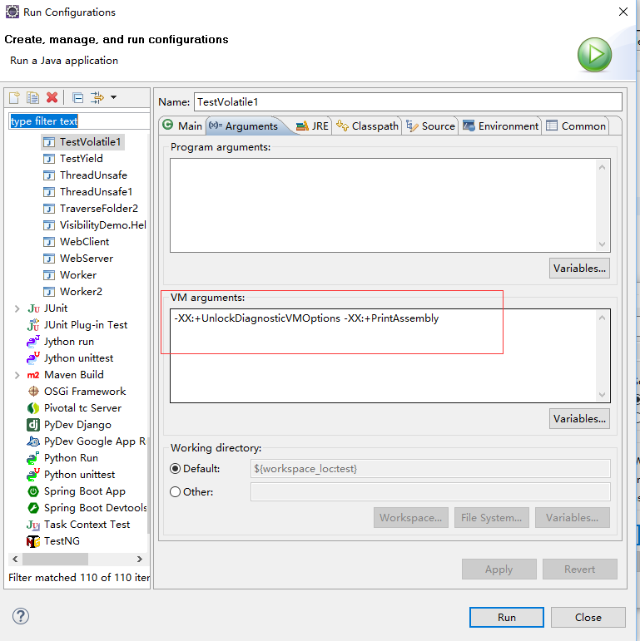Select the Default working directory radio

click(175, 469)
